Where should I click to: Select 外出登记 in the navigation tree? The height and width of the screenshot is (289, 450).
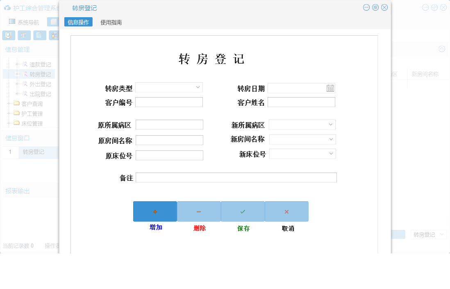point(41,84)
